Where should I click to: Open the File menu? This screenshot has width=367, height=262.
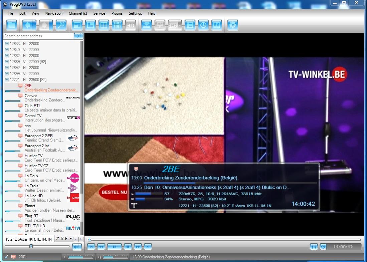click(x=10, y=13)
